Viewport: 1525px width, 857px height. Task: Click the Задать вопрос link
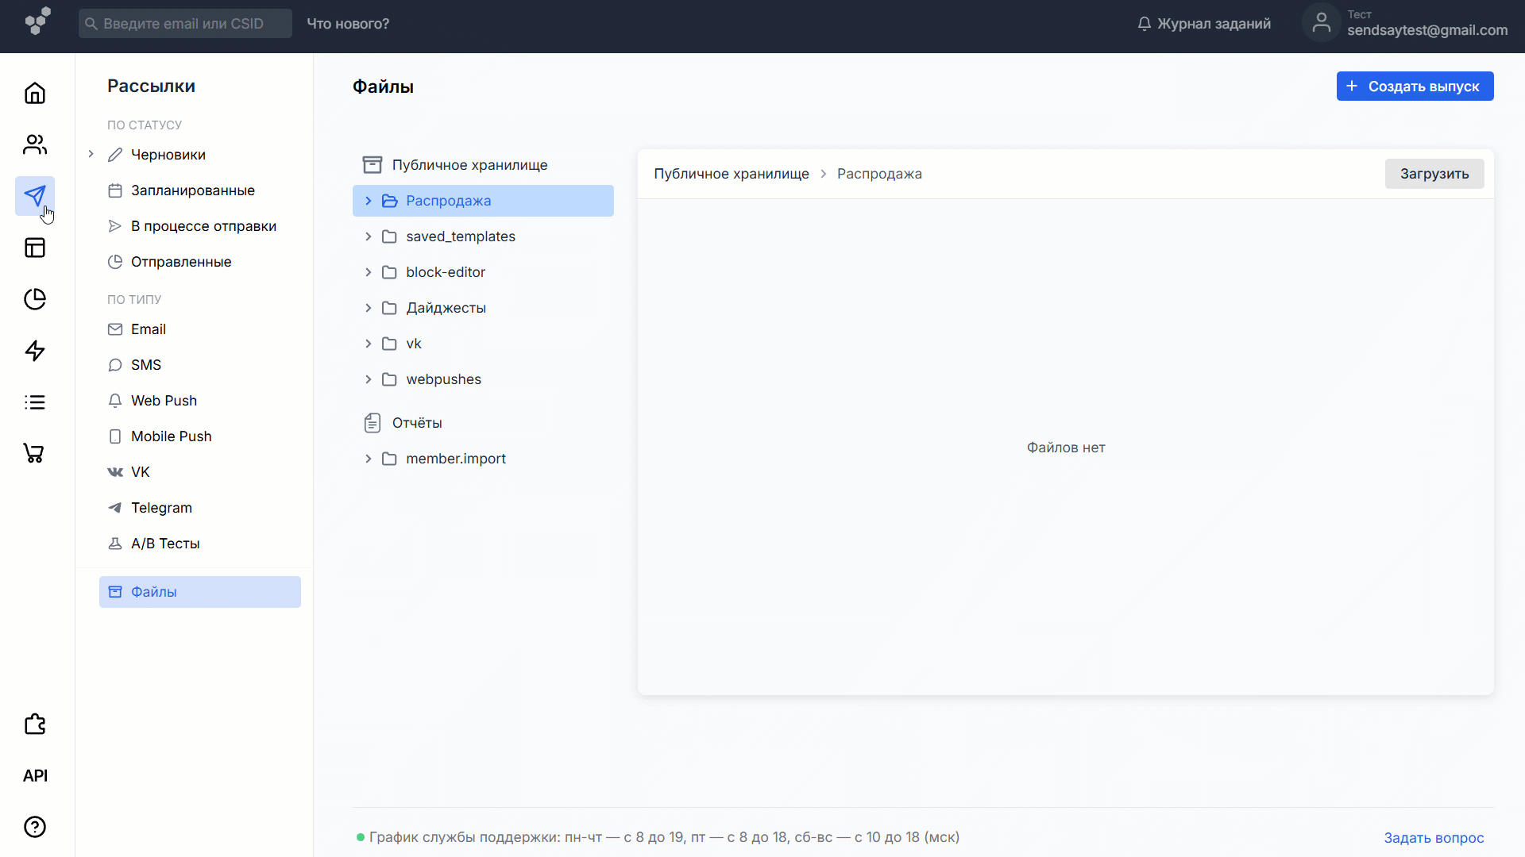click(x=1434, y=838)
